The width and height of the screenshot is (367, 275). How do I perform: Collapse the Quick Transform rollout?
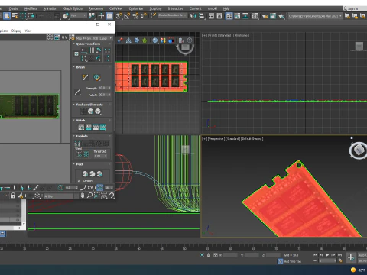[88, 44]
